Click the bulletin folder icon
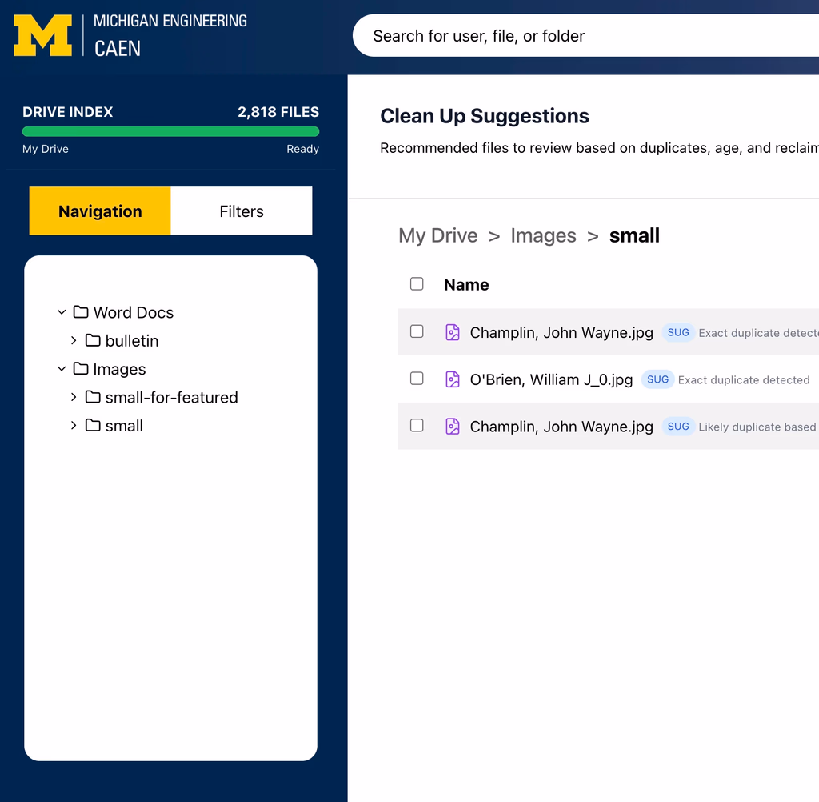Viewport: 819px width, 802px height. [93, 340]
